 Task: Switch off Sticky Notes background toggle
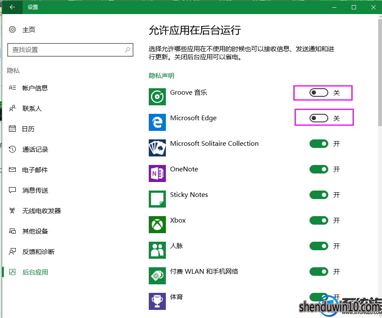click(x=318, y=195)
